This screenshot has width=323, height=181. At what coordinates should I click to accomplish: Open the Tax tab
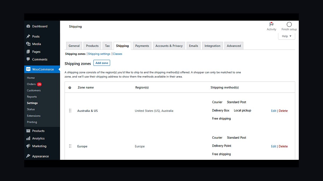(x=107, y=46)
